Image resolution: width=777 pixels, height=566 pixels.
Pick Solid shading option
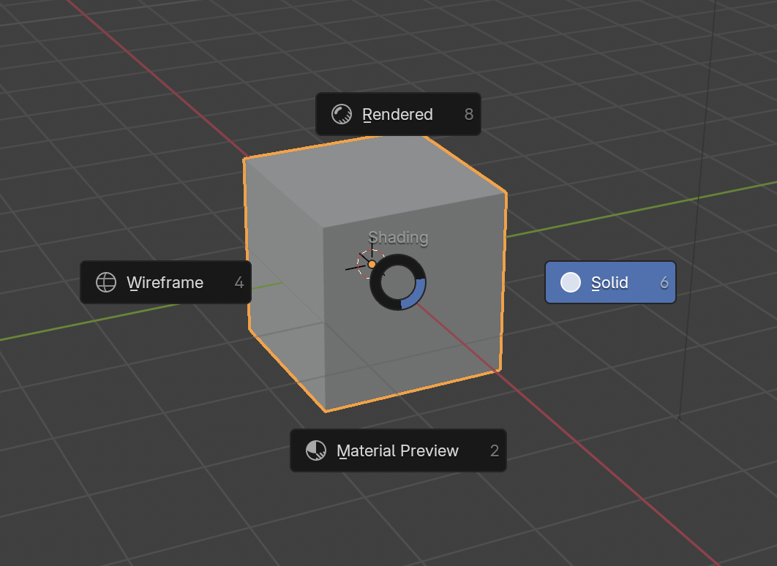click(610, 282)
